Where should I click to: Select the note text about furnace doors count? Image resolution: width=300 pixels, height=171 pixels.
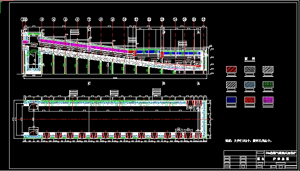coord(249,141)
